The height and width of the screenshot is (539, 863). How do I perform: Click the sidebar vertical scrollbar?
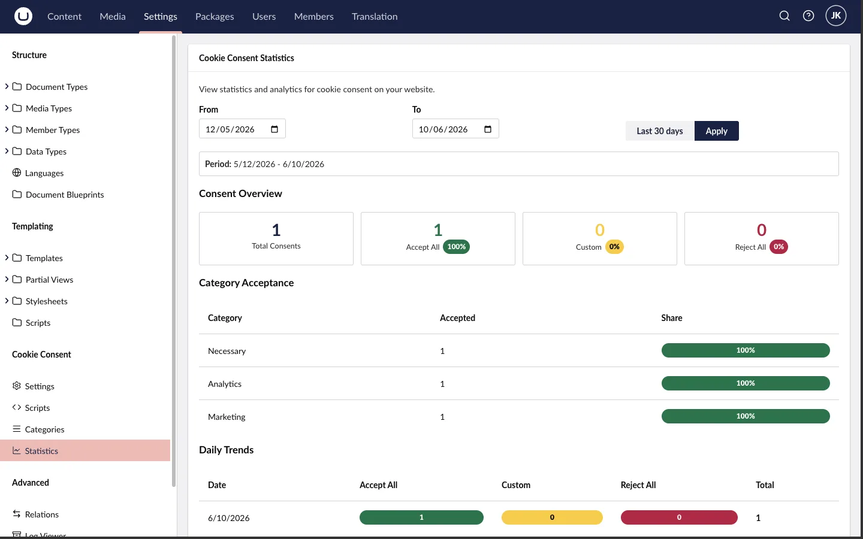174,261
